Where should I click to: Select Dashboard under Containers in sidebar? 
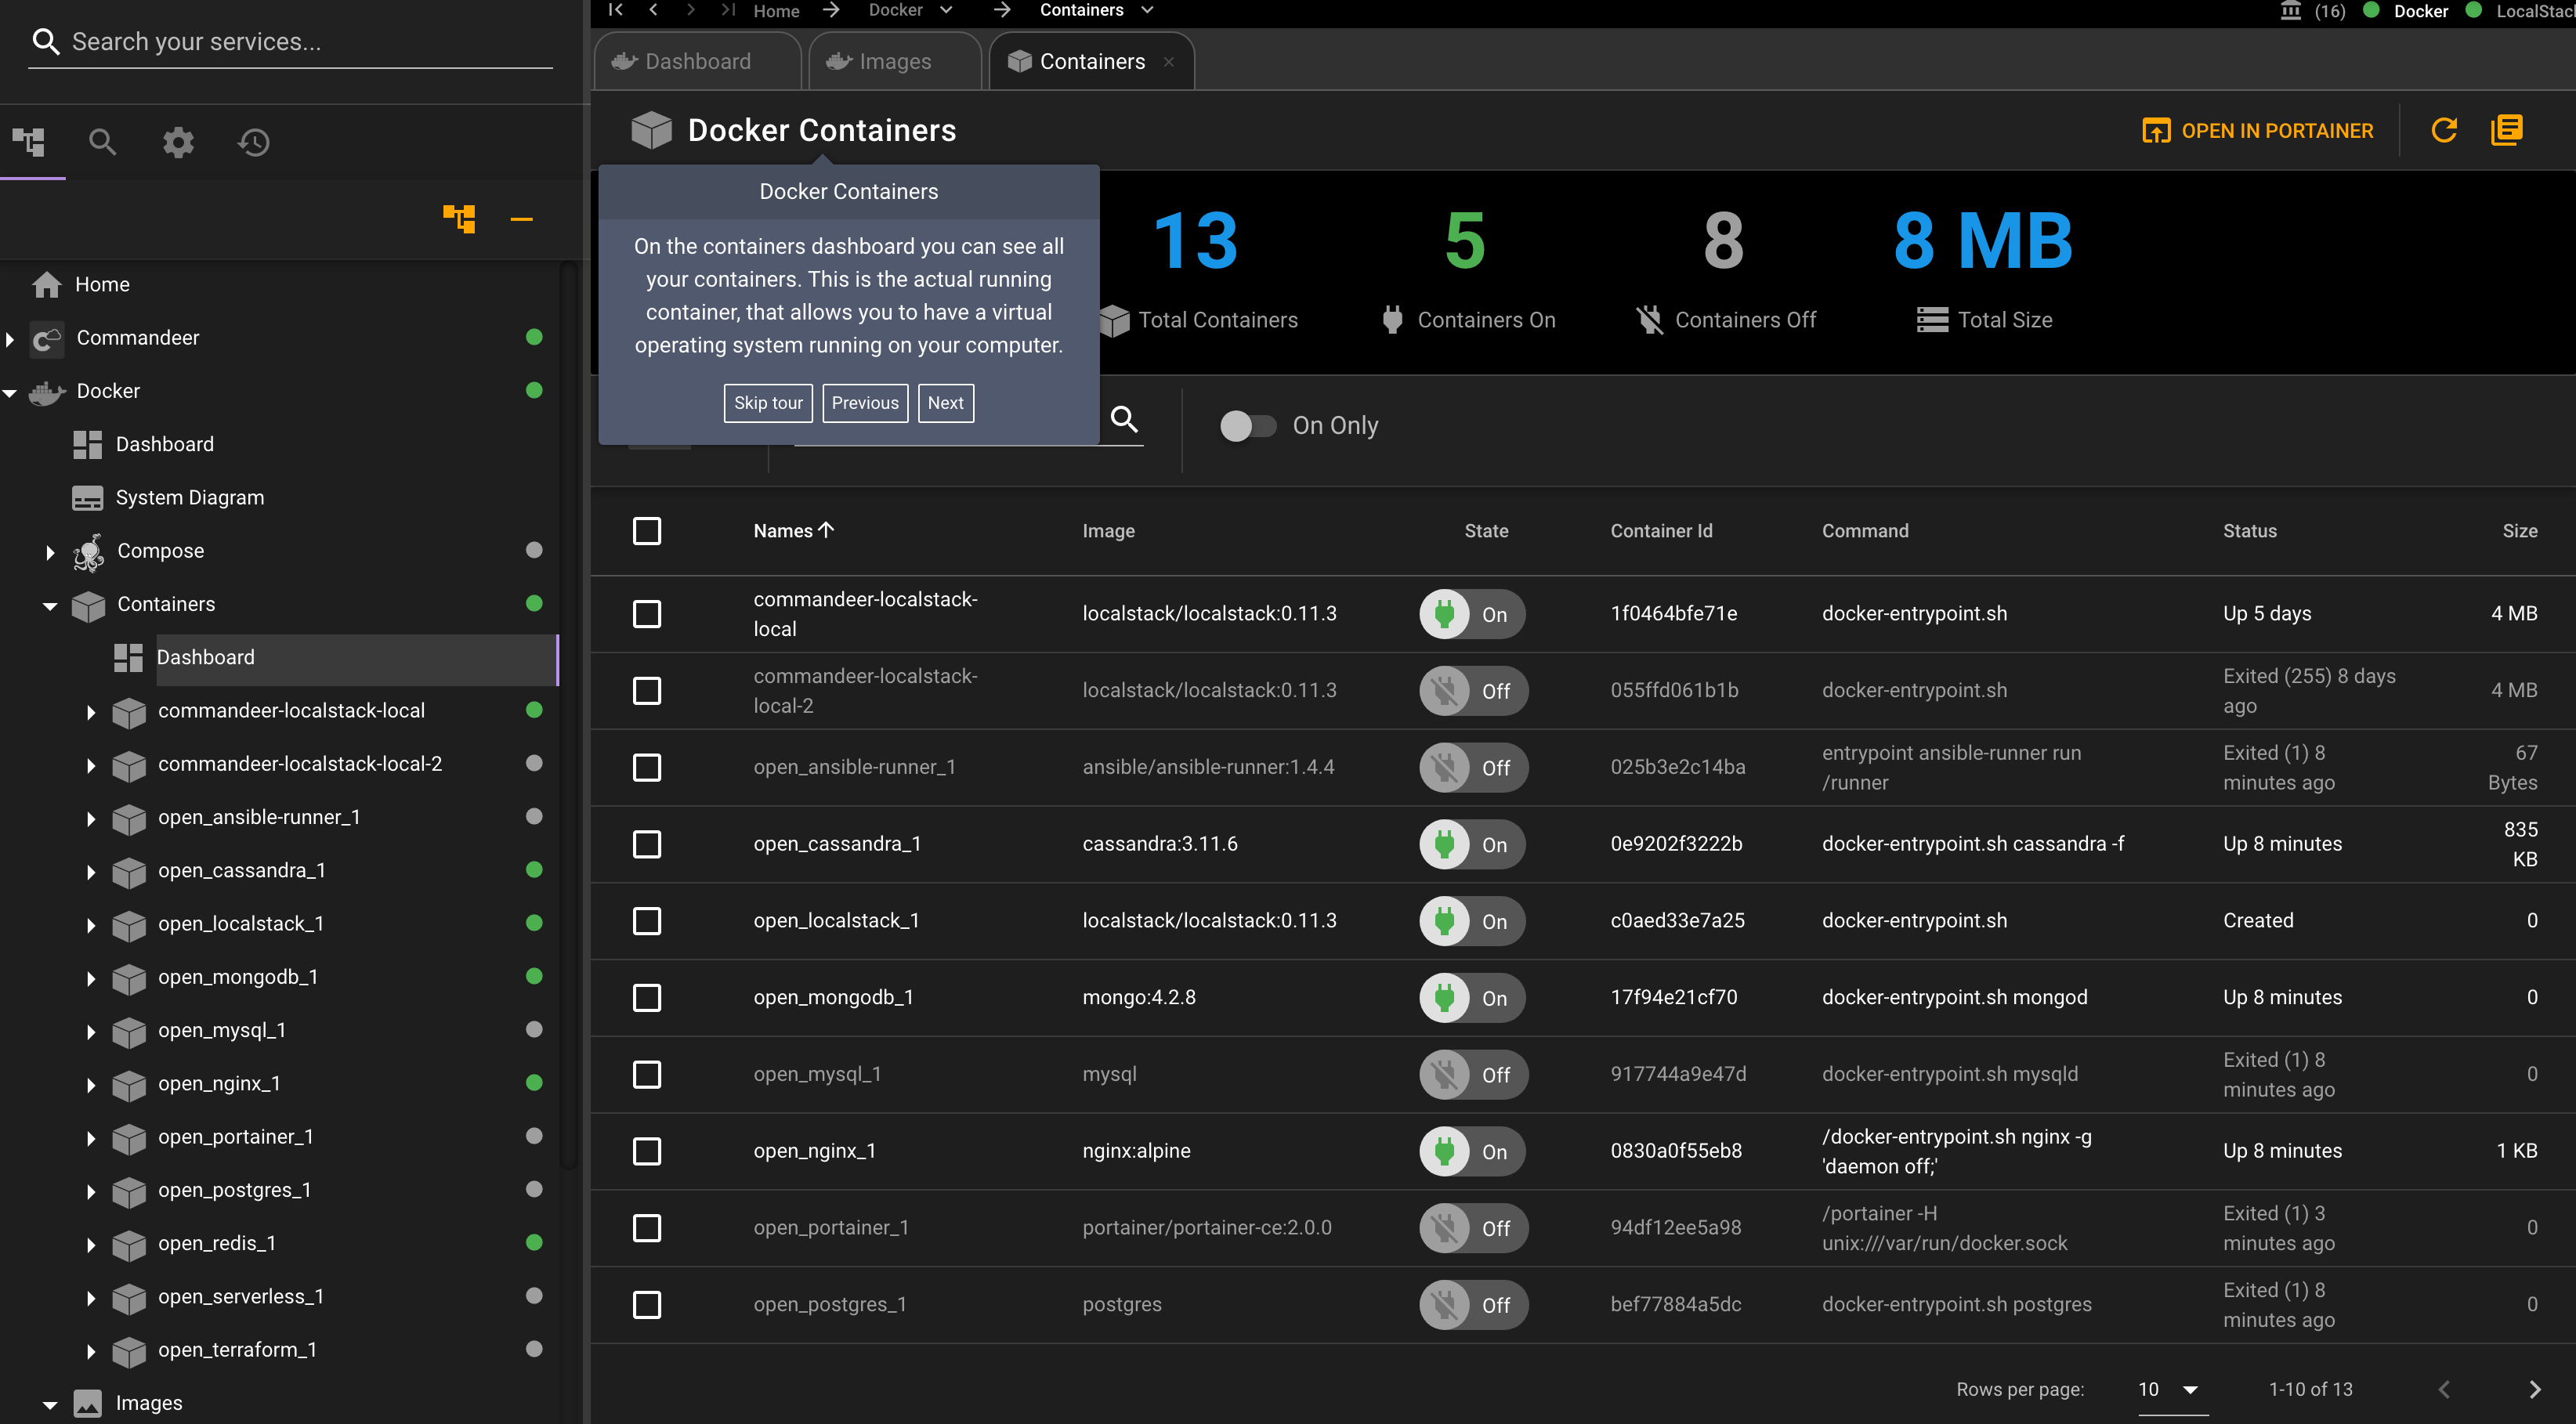pos(205,657)
